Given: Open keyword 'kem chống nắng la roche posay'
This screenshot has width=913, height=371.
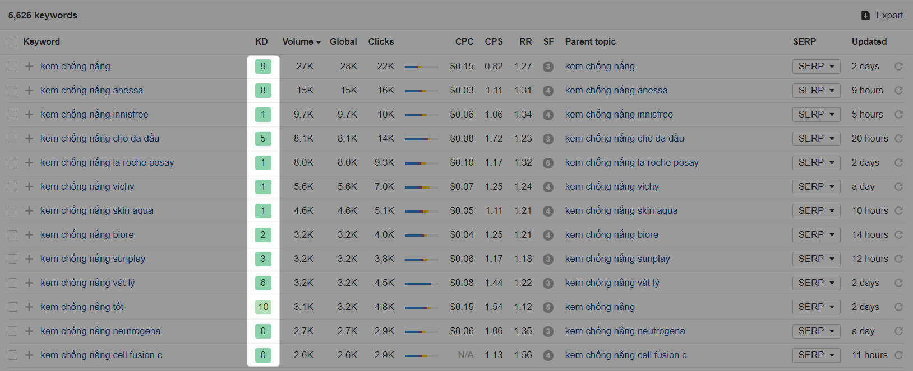Looking at the screenshot, I should [x=107, y=162].
